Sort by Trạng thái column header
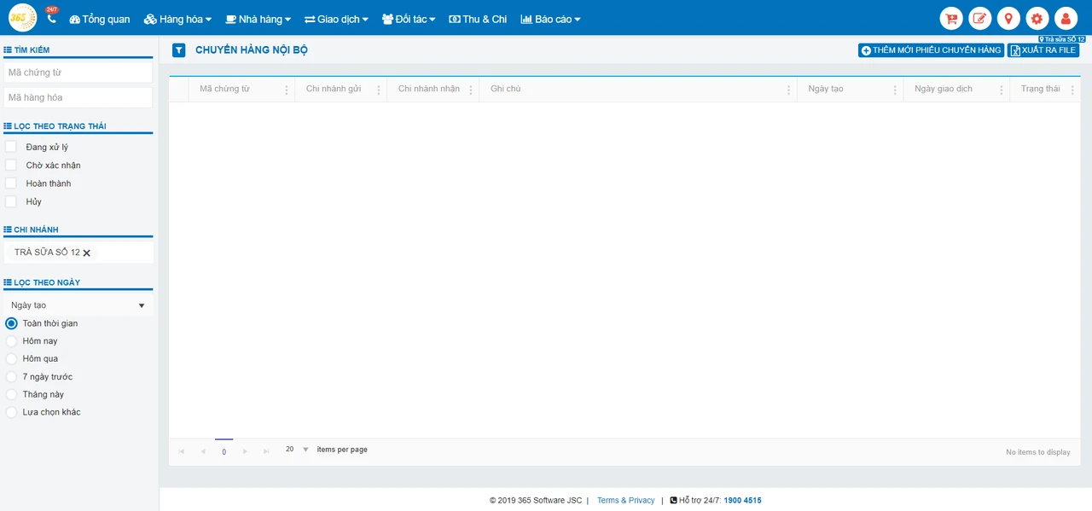 click(x=1041, y=89)
